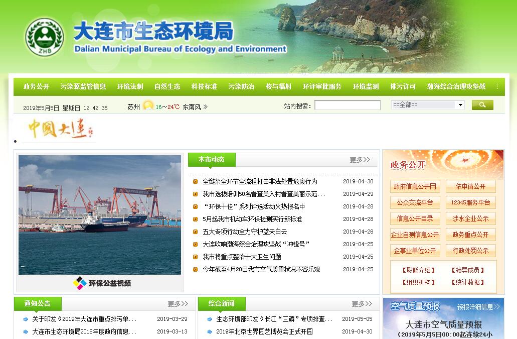
Task: Open 污染防治 navigation menu
Action: coord(241,86)
